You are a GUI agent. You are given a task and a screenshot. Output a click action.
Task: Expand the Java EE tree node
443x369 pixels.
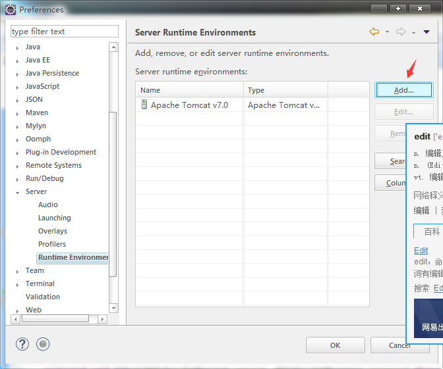(x=17, y=61)
